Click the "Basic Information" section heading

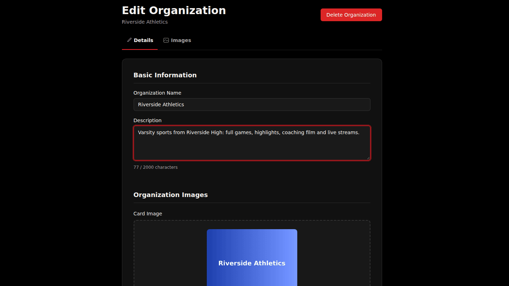coord(165,75)
